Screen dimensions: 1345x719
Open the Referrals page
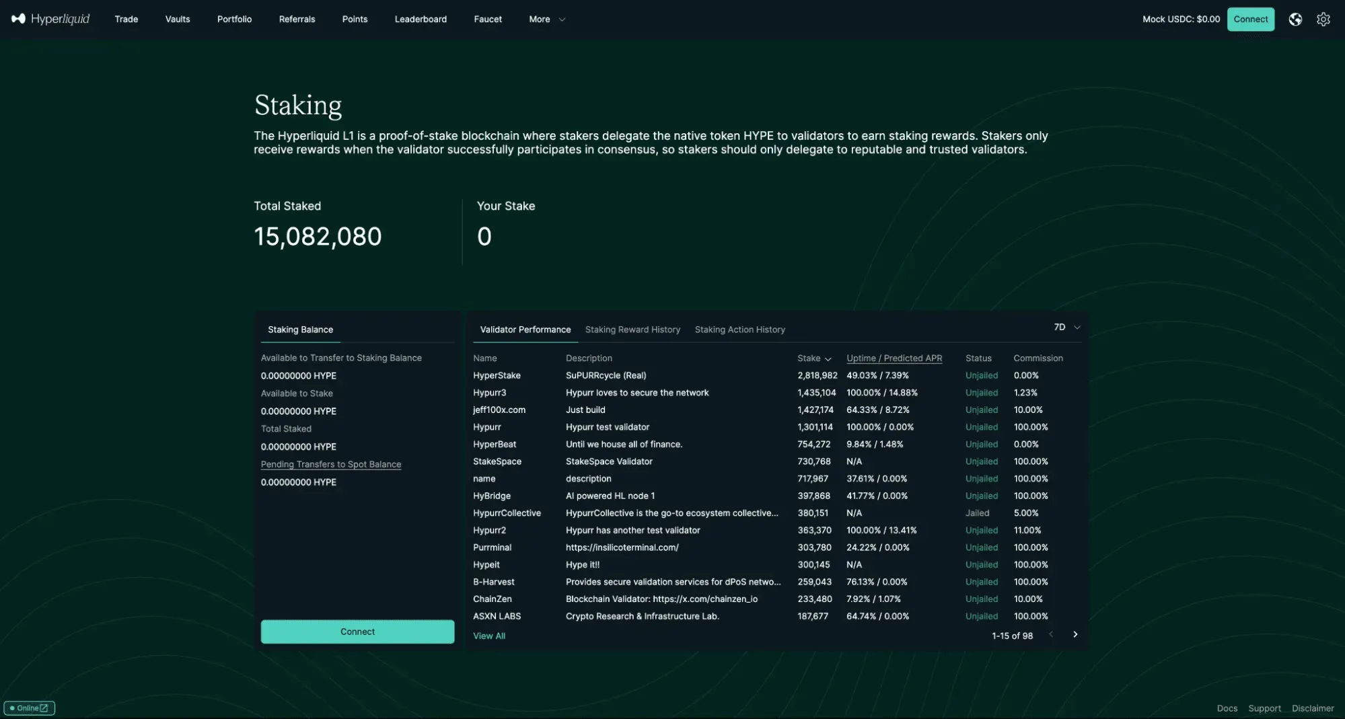tap(297, 20)
